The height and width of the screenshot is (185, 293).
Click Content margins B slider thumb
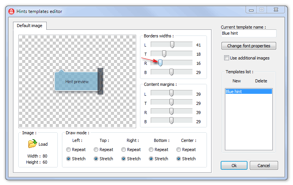click(171, 121)
